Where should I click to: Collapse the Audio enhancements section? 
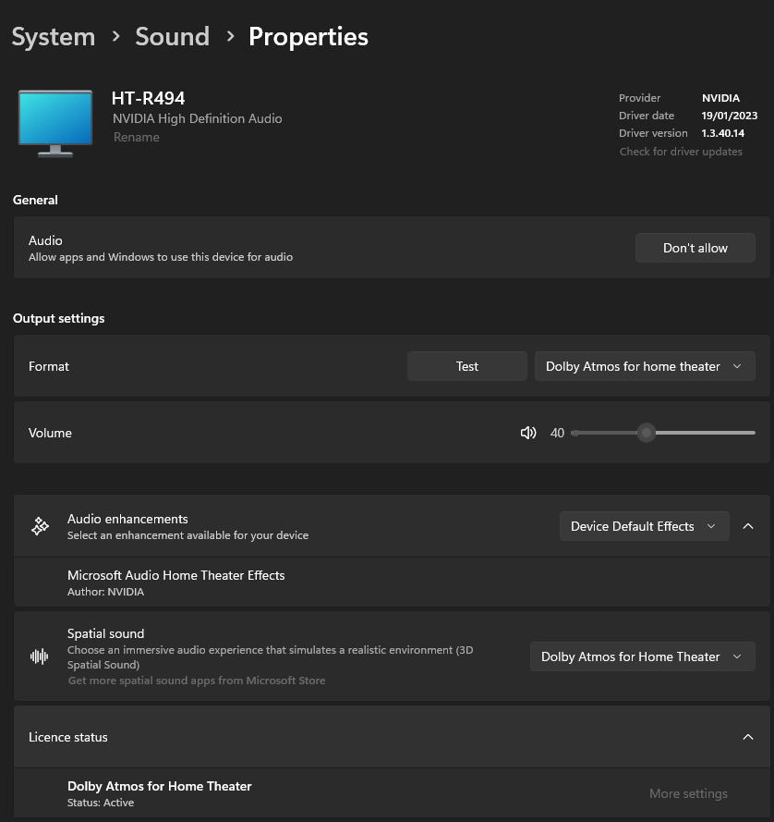pos(748,526)
